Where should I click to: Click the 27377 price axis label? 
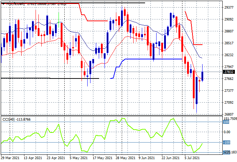(x=229, y=90)
